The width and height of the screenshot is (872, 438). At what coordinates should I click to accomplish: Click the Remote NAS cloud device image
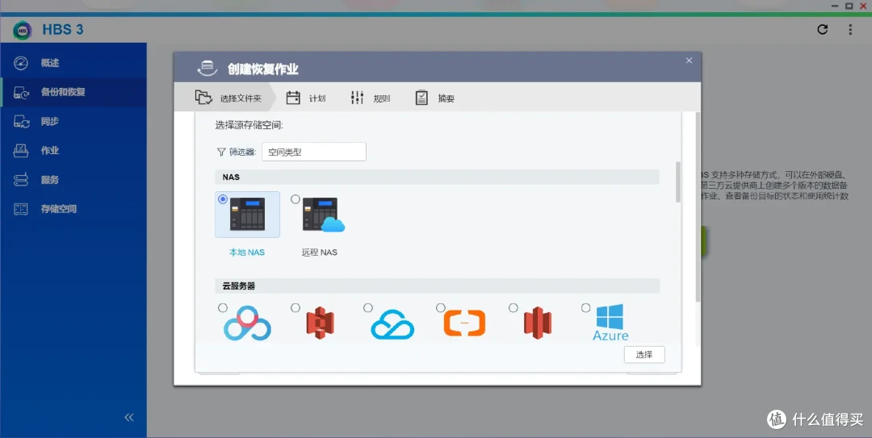324,215
